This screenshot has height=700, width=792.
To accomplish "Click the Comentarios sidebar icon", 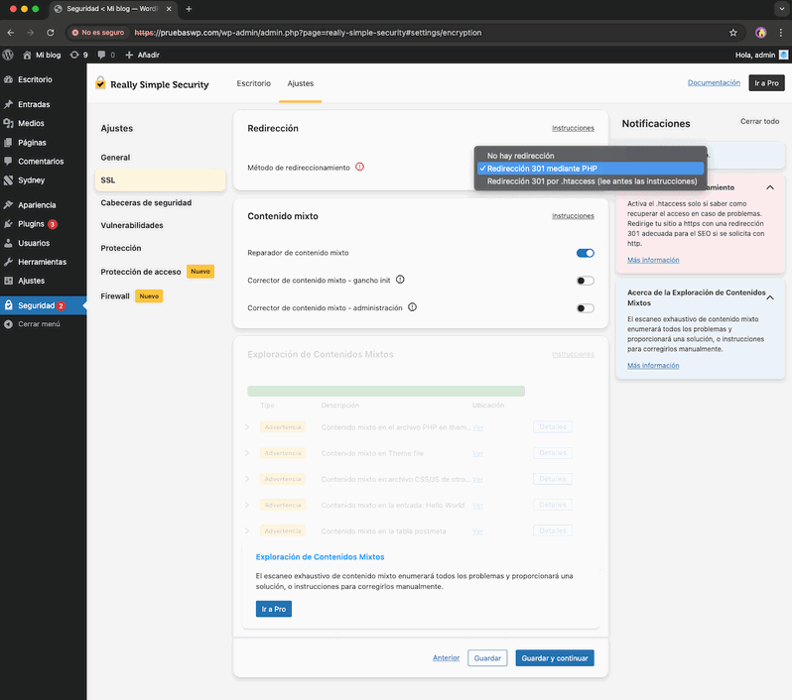I will tap(8, 161).
